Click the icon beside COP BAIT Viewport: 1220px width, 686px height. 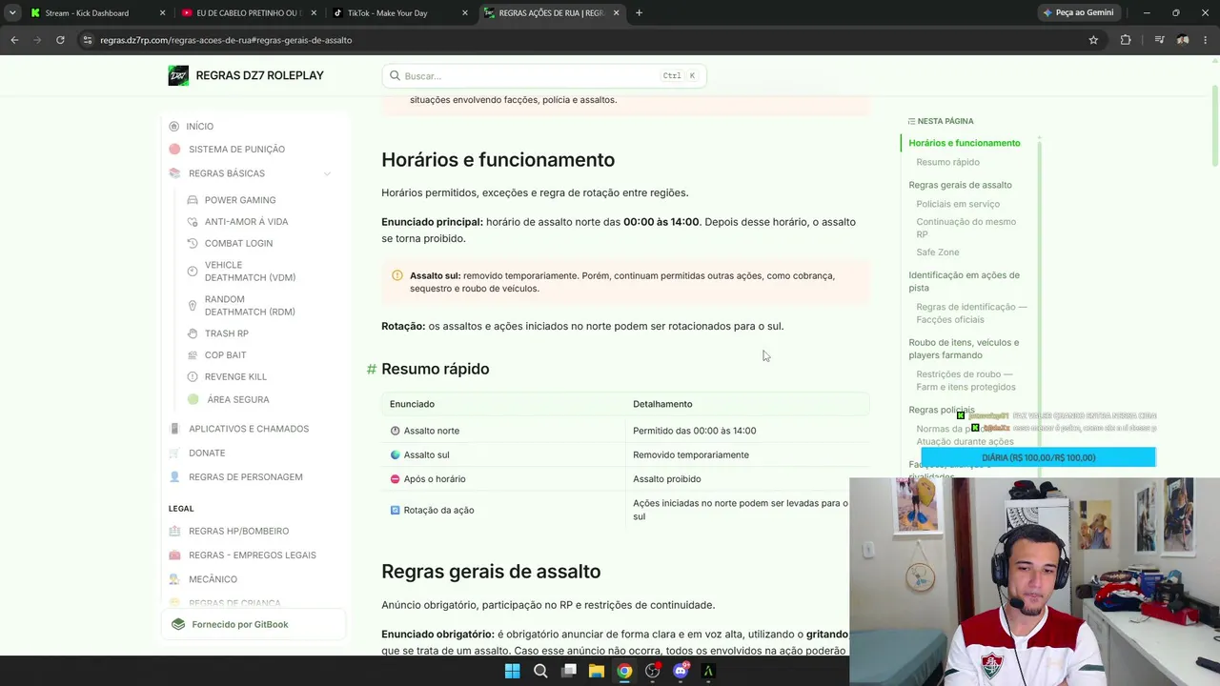pyautogui.click(x=193, y=355)
